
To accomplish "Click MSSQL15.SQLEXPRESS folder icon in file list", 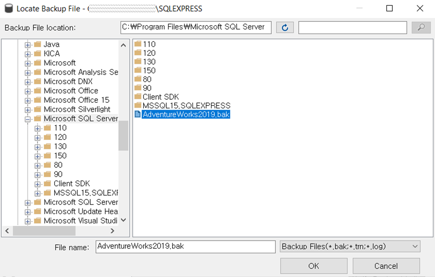I will [138, 105].
